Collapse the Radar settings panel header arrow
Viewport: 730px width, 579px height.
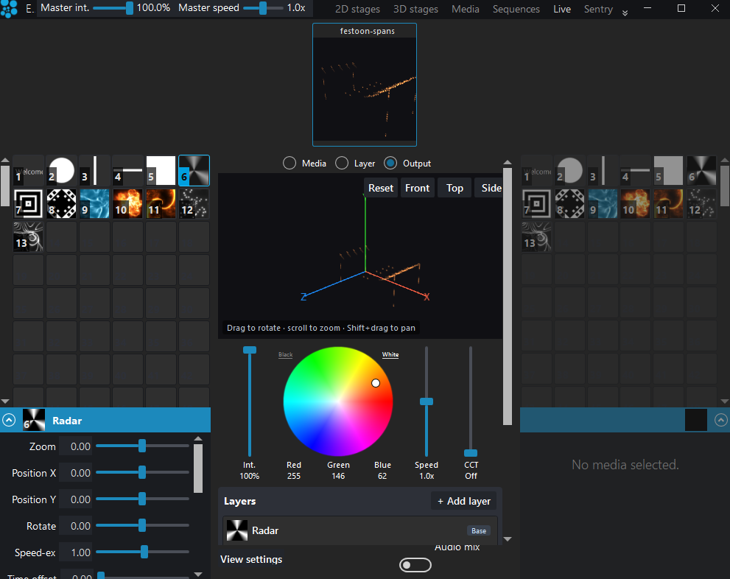click(x=9, y=421)
